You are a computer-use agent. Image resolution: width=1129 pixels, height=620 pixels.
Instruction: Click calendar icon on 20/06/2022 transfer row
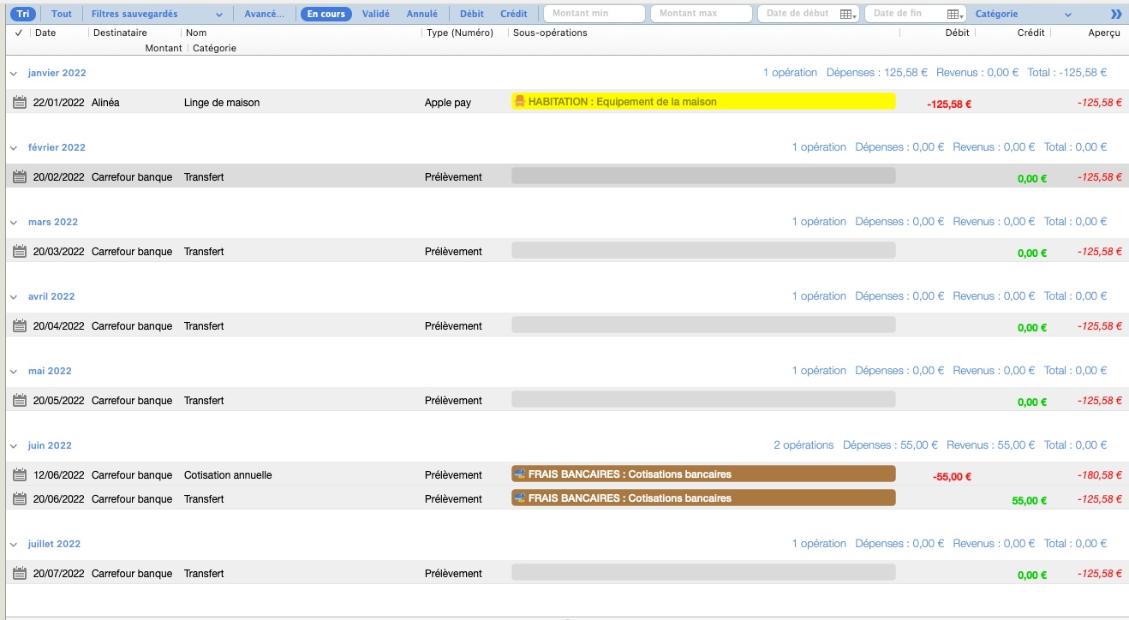point(20,499)
